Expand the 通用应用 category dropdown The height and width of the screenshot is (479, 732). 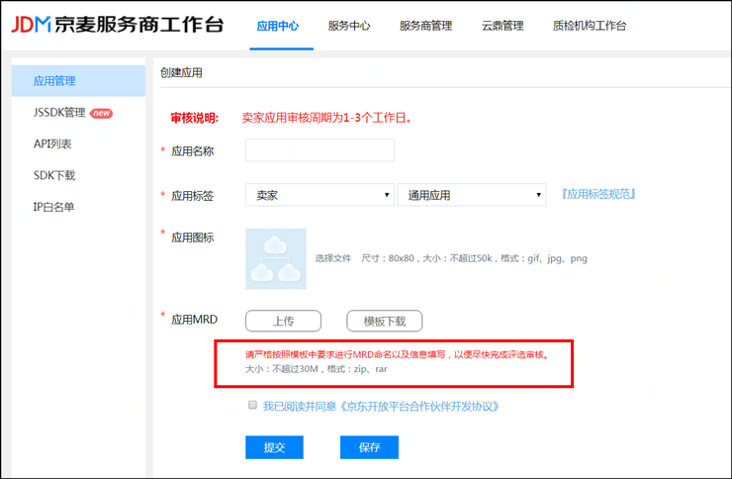pyautogui.click(x=472, y=195)
